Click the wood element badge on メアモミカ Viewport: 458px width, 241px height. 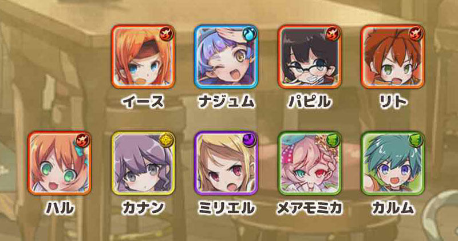pos(333,140)
